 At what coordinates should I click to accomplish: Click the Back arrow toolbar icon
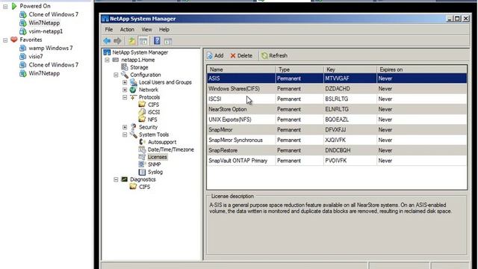[107, 40]
